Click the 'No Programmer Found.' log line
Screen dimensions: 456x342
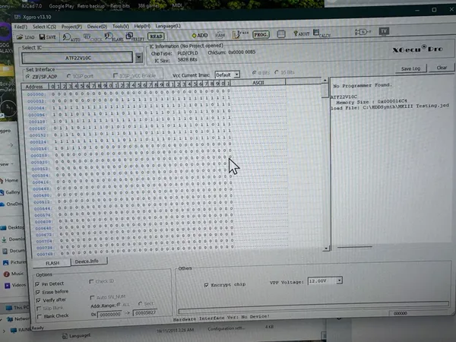(x=363, y=85)
